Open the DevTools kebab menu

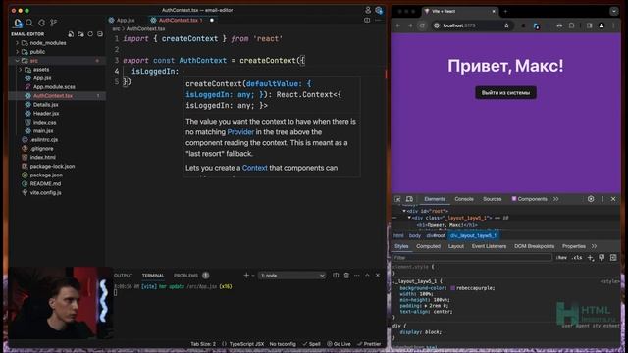(602, 199)
